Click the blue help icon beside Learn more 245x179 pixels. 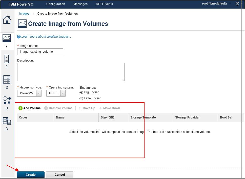(18, 37)
